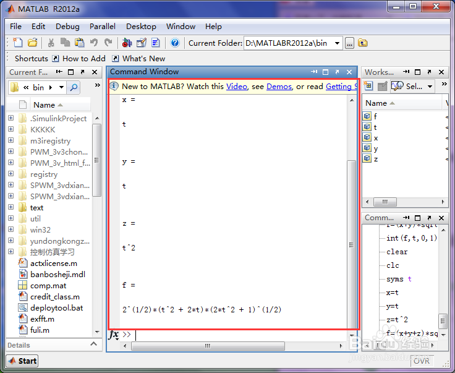This screenshot has width=455, height=373.
Task: Open the Parallel menu
Action: pos(103,27)
